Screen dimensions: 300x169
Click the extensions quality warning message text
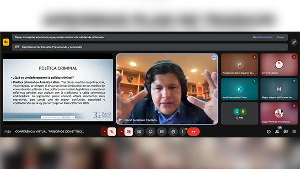[59, 37]
